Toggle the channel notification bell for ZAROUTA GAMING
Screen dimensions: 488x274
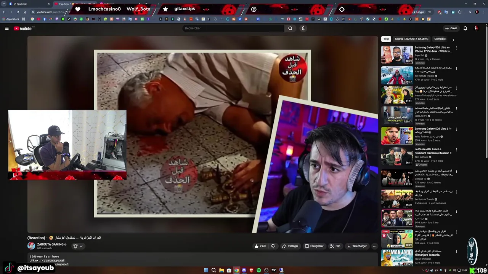point(75,246)
